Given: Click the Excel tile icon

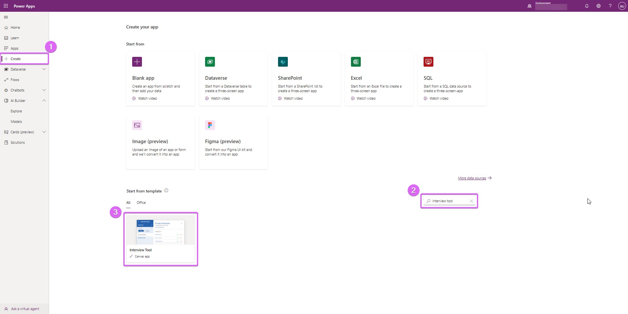Looking at the screenshot, I should click(356, 61).
